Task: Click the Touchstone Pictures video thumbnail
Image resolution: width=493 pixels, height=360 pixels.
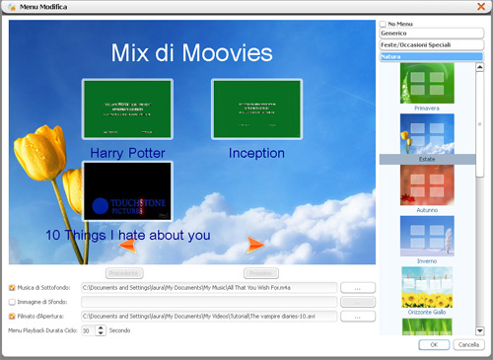Action: pos(127,191)
